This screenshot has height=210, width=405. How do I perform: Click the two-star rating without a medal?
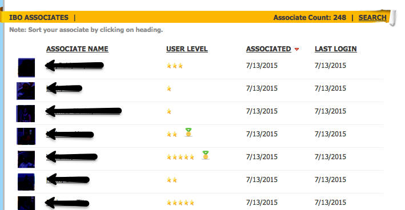172,180
